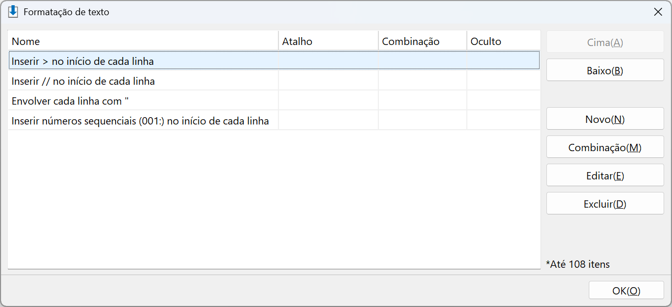Screen dimensions: 672x307
Task: Click Oculto cell of Envolver cada linha row
Action: click(503, 101)
